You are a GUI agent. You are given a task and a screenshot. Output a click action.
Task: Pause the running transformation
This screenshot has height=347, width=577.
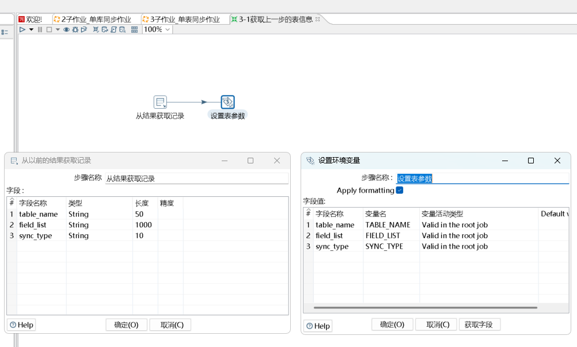(x=40, y=29)
